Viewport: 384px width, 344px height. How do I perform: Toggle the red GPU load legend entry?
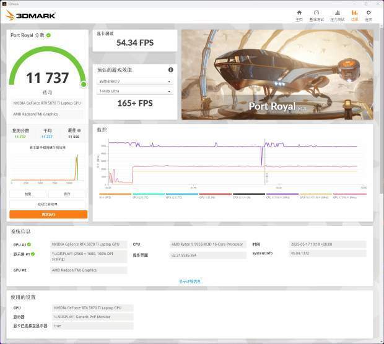pos(216,196)
